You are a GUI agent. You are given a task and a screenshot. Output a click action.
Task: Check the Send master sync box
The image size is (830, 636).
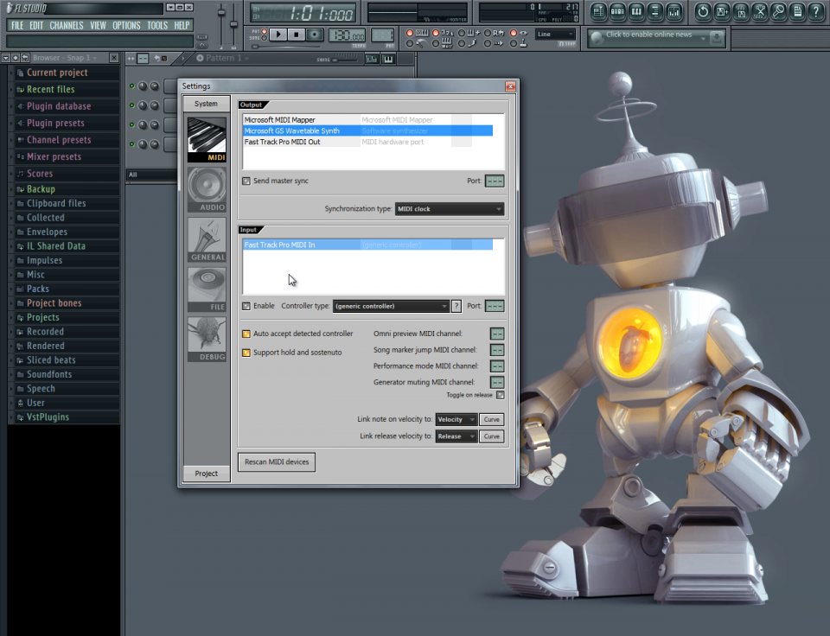246,181
